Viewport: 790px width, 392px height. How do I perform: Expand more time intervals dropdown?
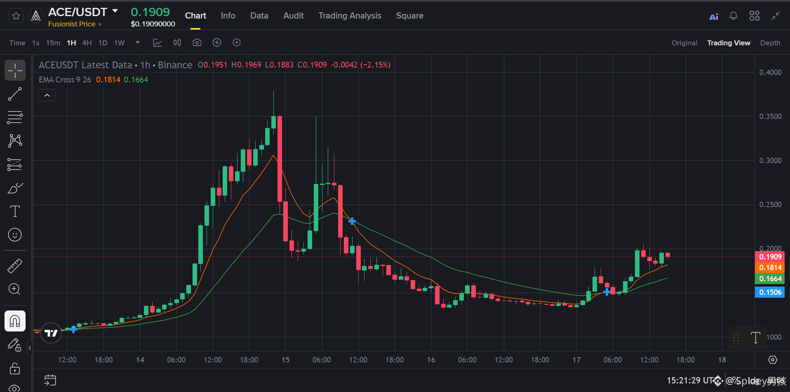[138, 42]
